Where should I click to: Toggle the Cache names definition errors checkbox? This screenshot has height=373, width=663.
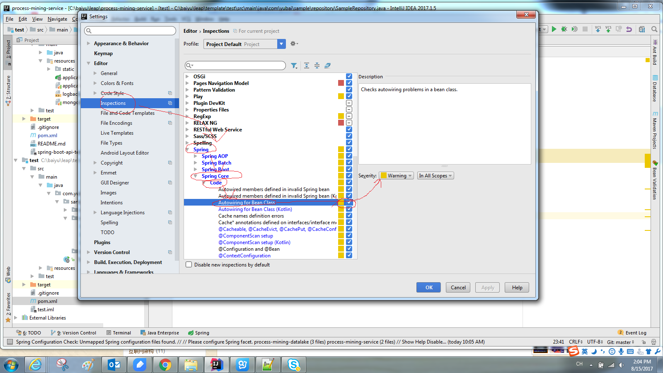tap(349, 216)
